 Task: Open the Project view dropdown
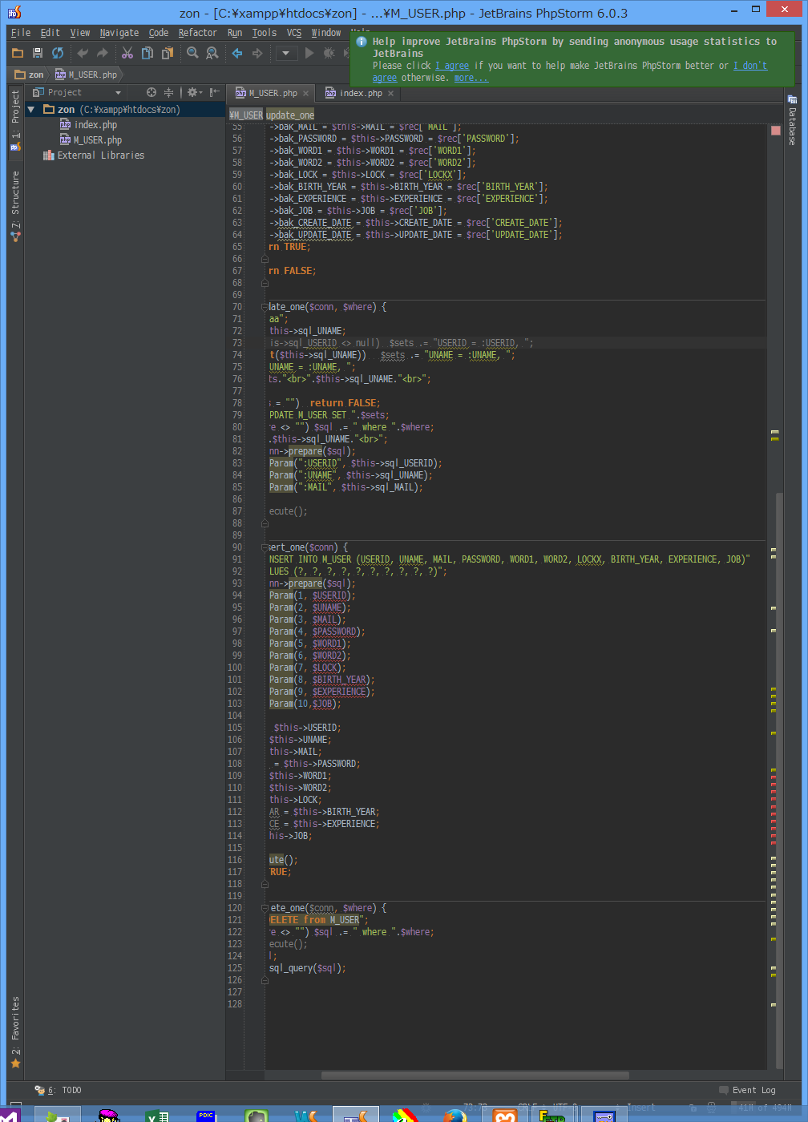(x=118, y=93)
